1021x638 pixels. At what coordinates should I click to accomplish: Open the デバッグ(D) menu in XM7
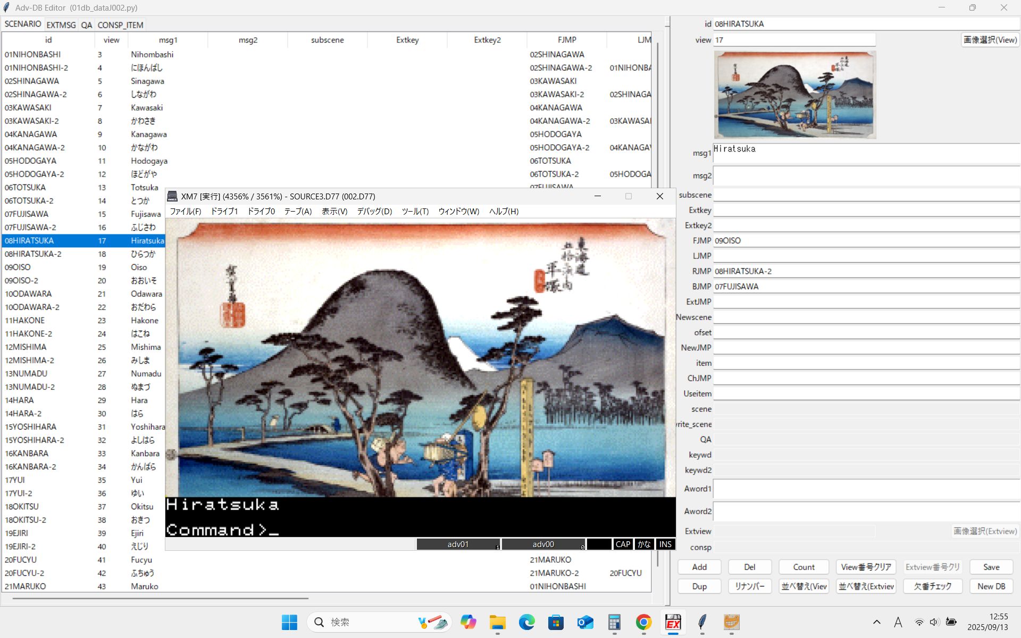click(374, 211)
